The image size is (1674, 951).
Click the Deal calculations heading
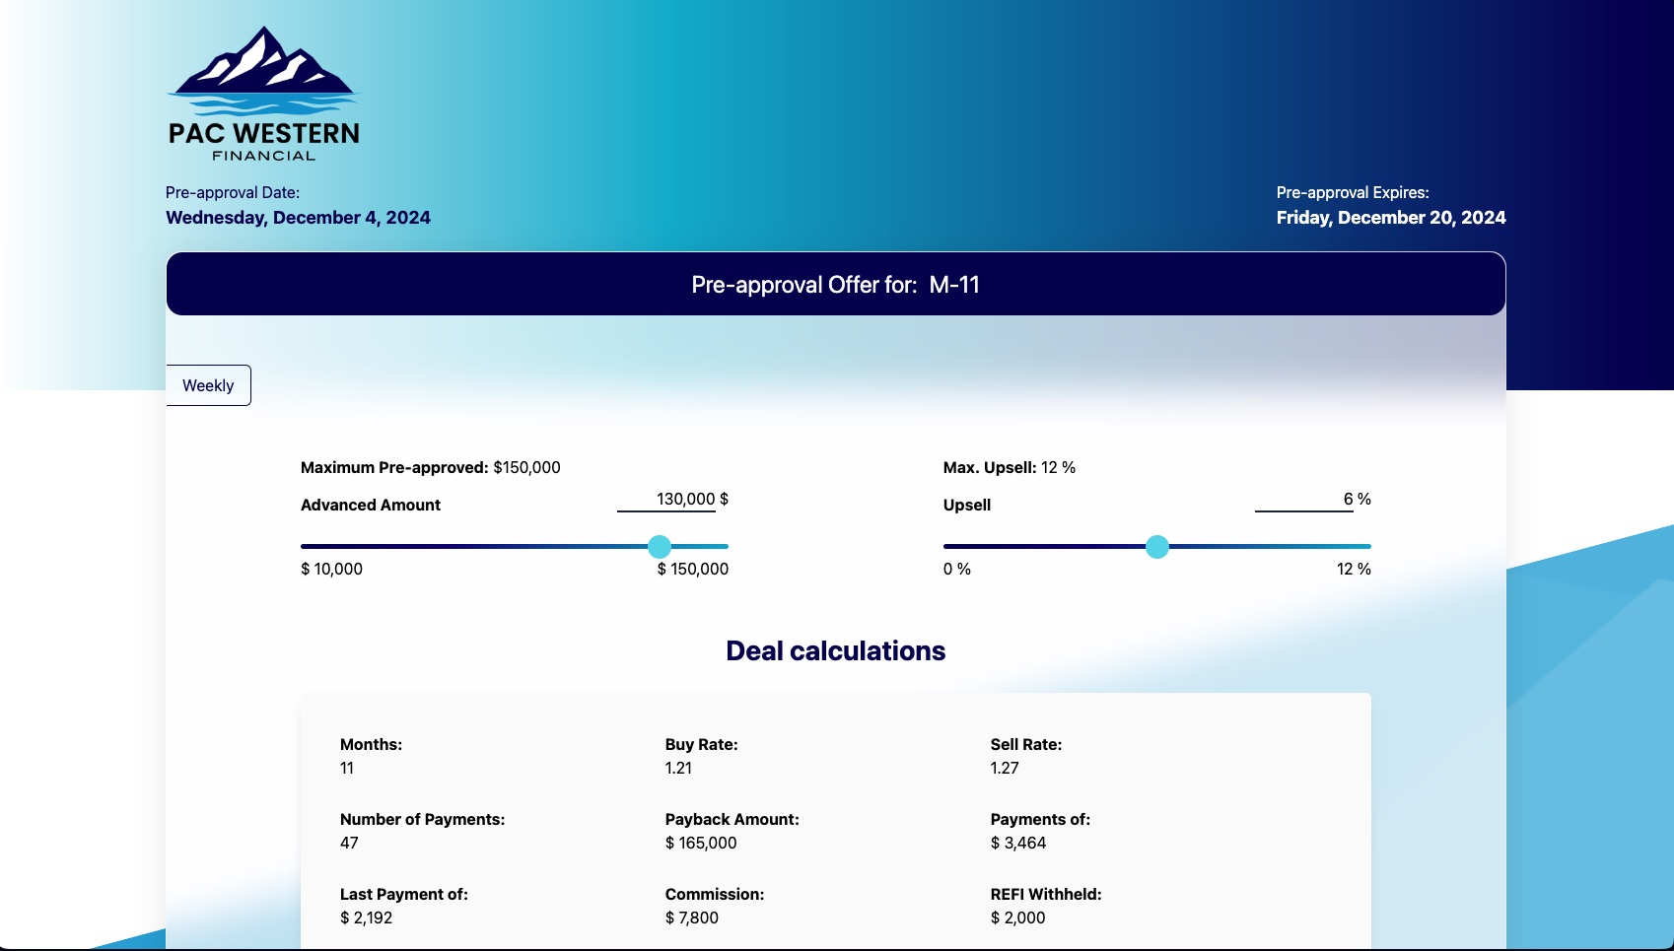(835, 651)
